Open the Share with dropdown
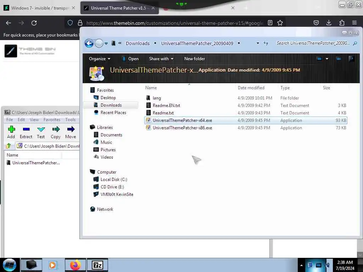 (x=161, y=59)
